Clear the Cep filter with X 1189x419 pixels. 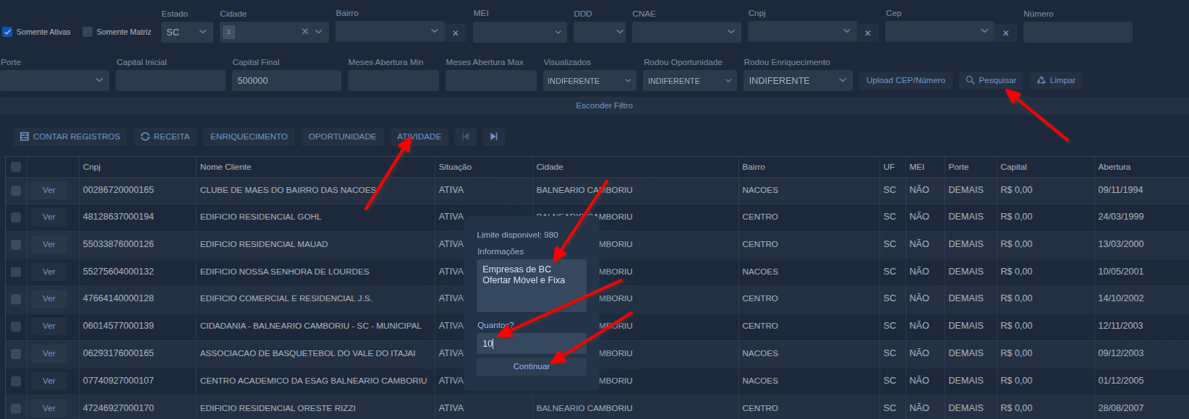pos(1005,33)
